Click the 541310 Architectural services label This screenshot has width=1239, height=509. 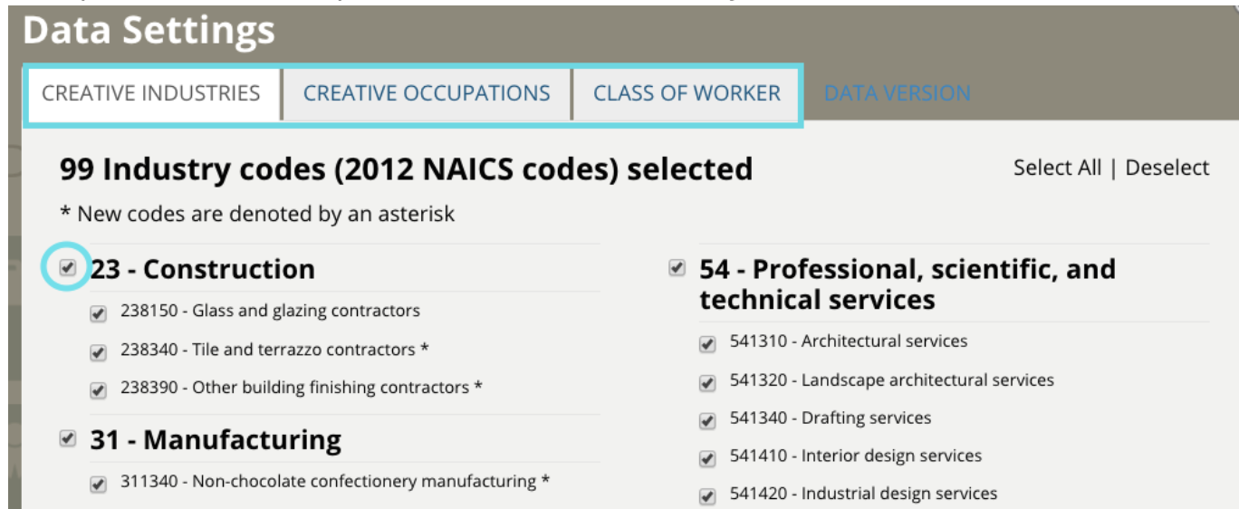849,341
